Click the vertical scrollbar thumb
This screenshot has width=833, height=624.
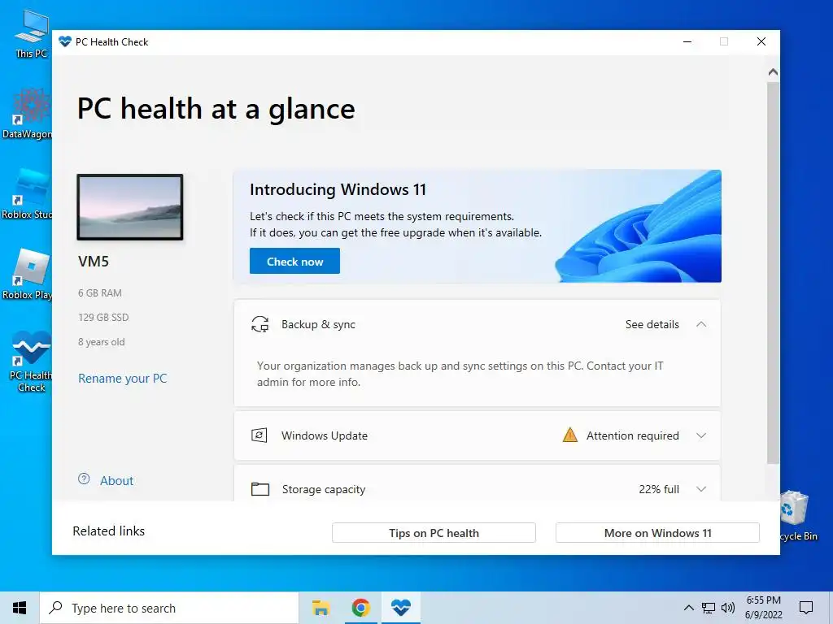(x=774, y=273)
